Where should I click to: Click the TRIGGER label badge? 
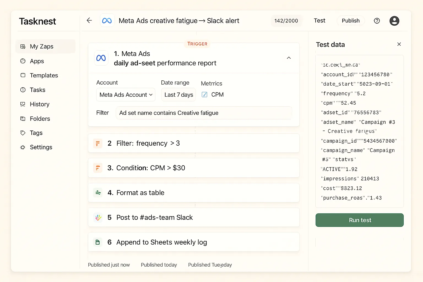click(197, 44)
